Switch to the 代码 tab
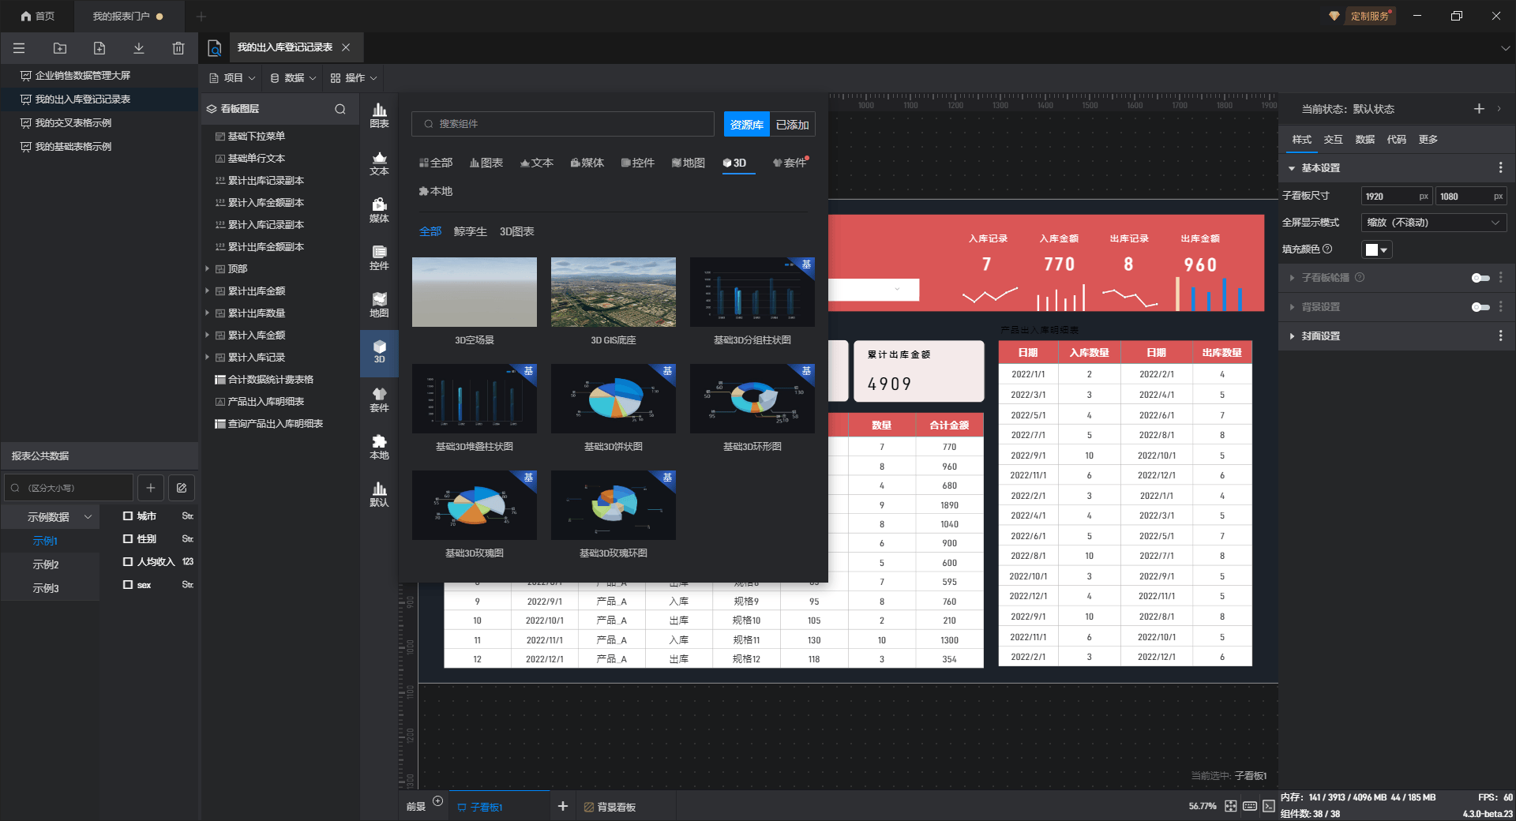This screenshot has height=821, width=1516. 1397,140
